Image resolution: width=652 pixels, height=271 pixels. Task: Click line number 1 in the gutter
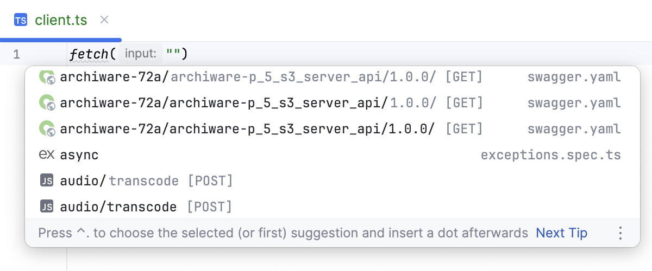[16, 54]
